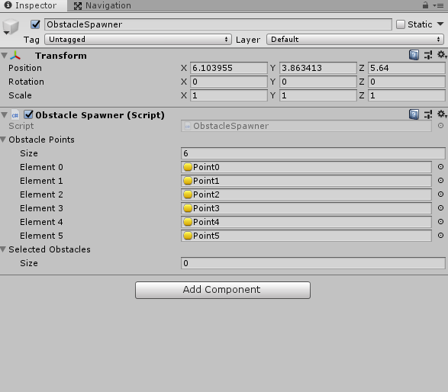This screenshot has width=448, height=392.
Task: Open object picker for Element 0
Action: click(440, 167)
